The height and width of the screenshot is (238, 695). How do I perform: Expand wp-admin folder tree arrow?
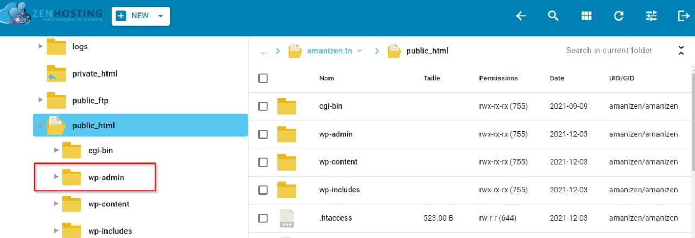56,177
